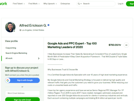Open the search type dropdown arrow
Screen dimensions: 134x101
pos(81,4)
